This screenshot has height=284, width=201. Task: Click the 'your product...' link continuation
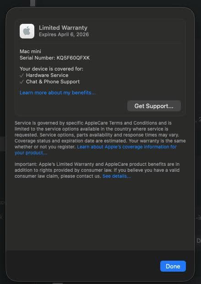31,153
